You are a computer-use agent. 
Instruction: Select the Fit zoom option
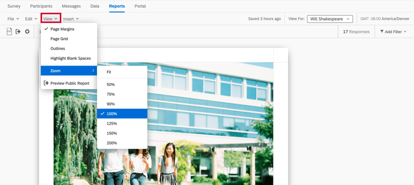[122, 72]
